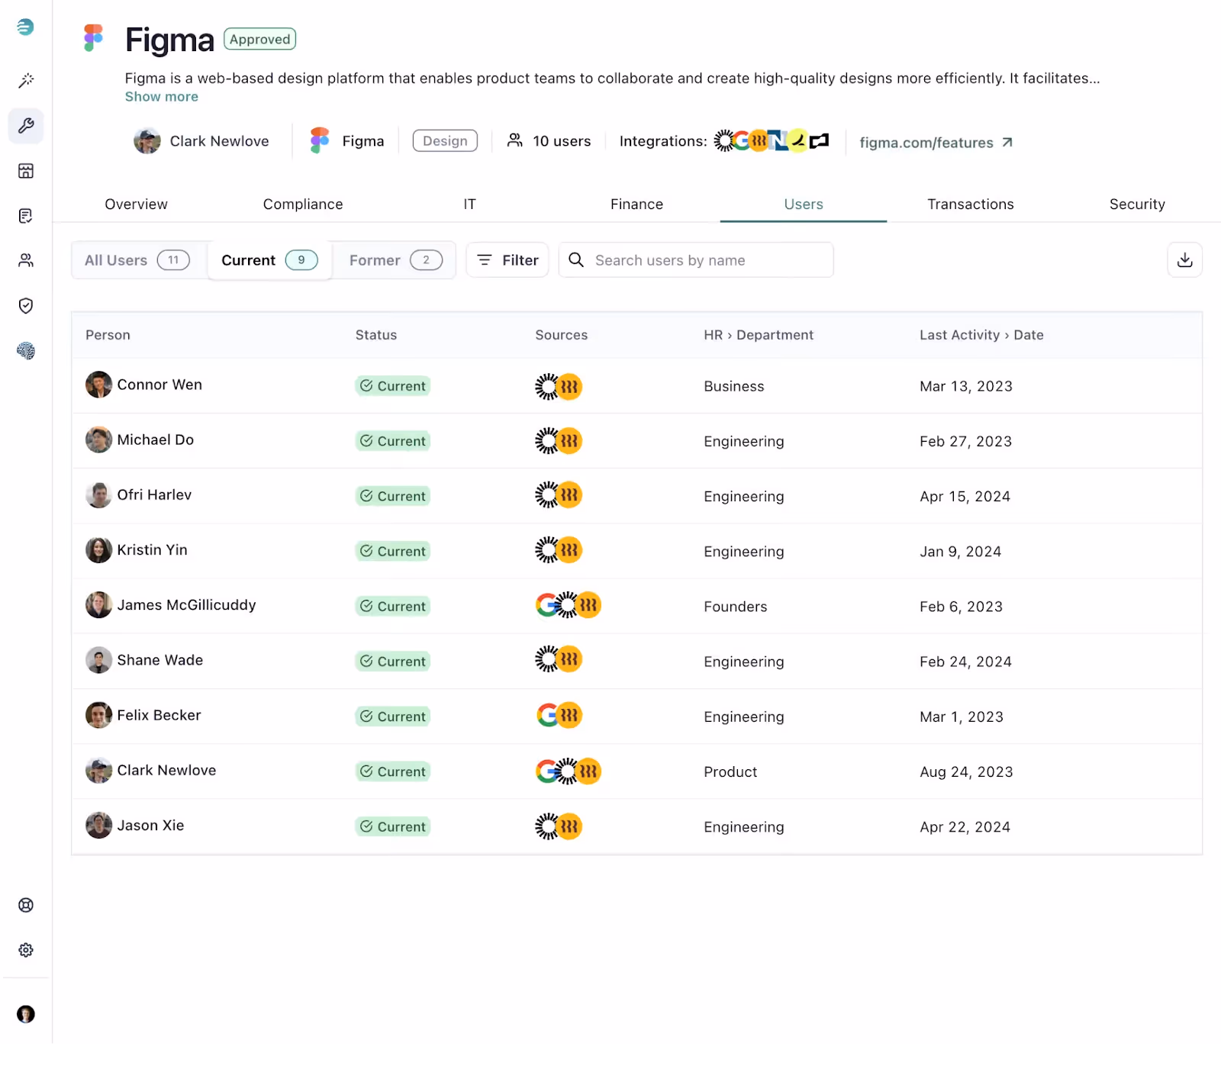
Task: Click the Google integration icon in header
Action: coord(741,140)
